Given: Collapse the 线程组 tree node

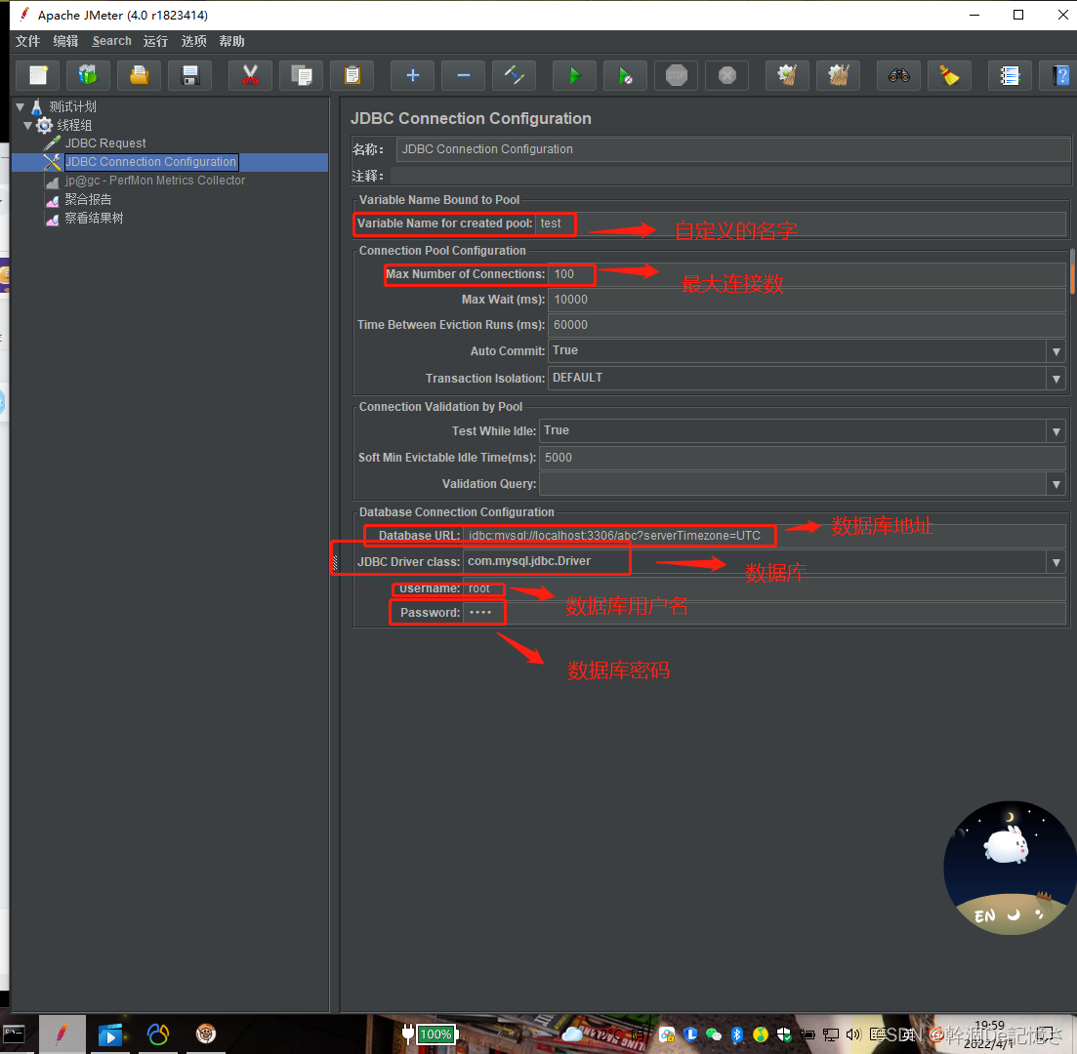Looking at the screenshot, I should click(x=28, y=125).
